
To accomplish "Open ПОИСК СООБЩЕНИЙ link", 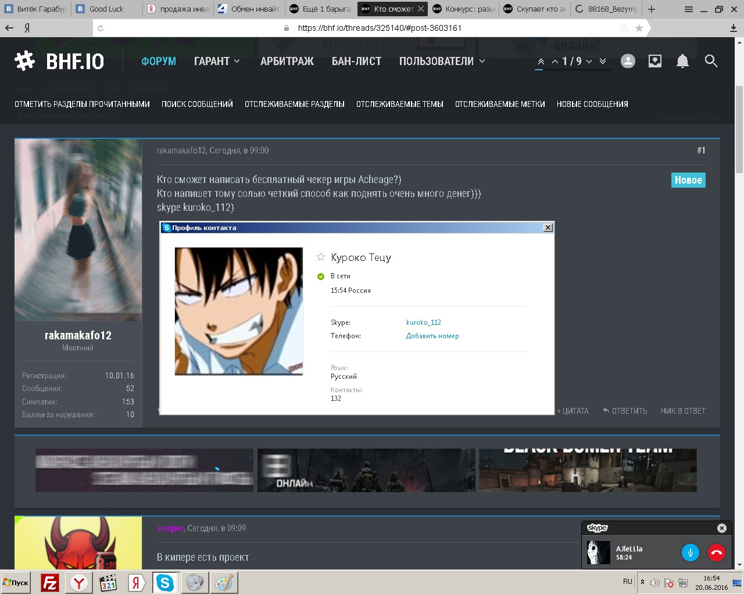I will (x=197, y=104).
